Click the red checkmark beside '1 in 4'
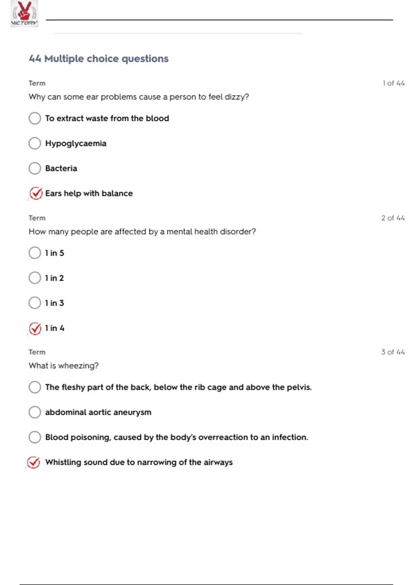Image resolution: width=413 pixels, height=585 pixels. point(35,328)
